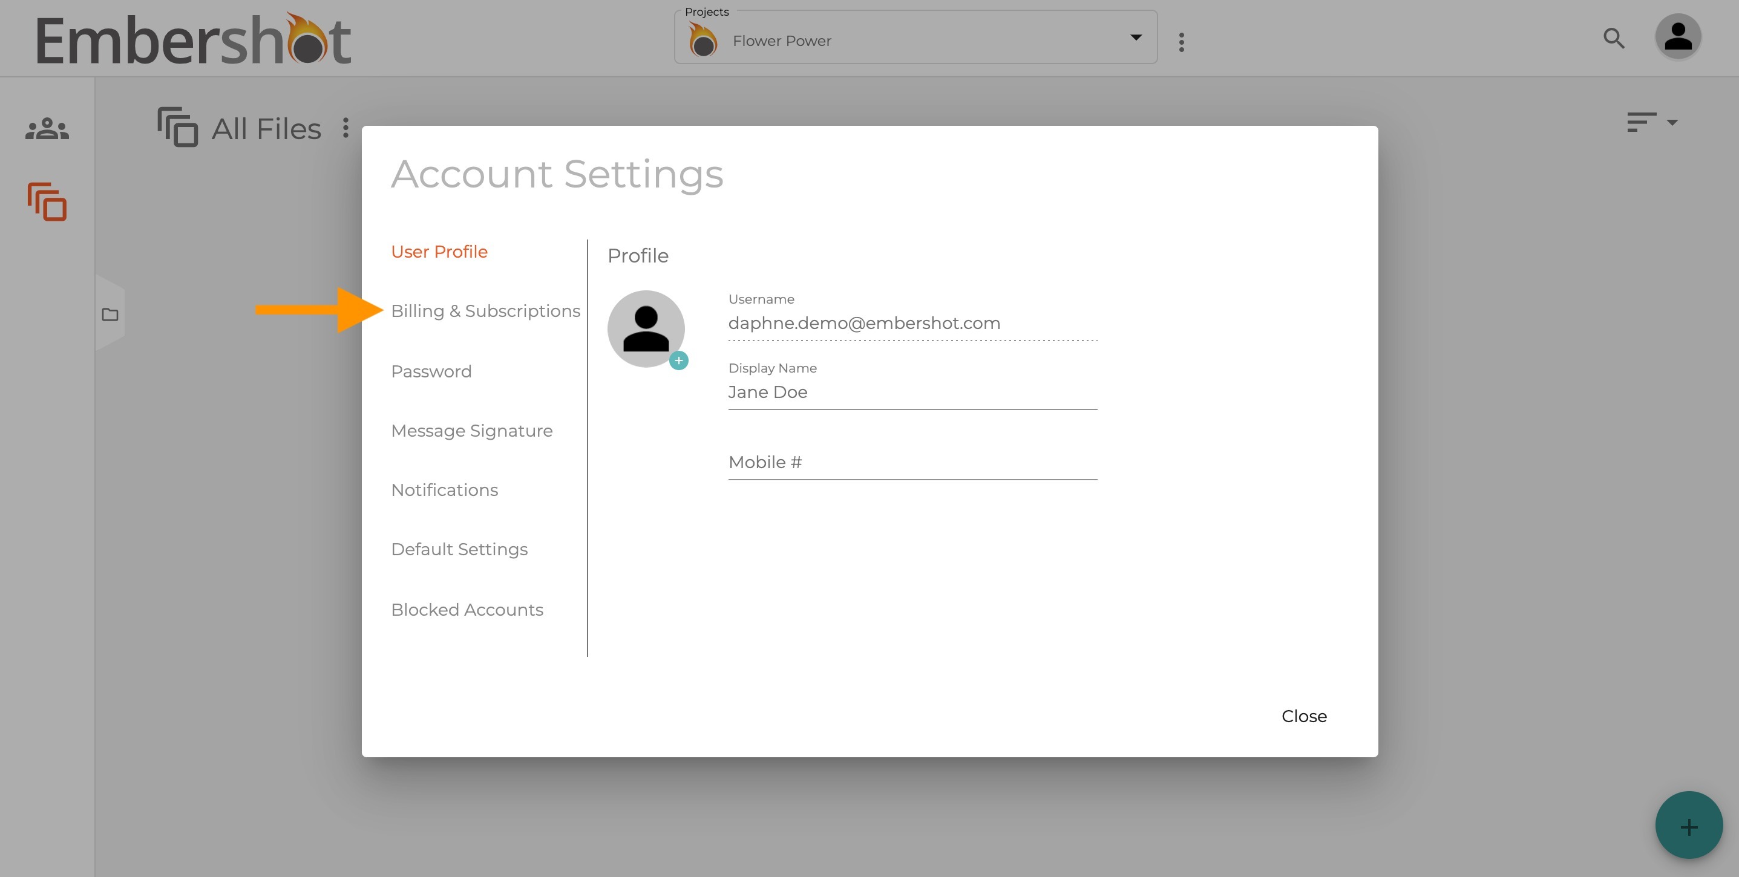Open the team members sidebar icon
Image resolution: width=1739 pixels, height=877 pixels.
coord(47,128)
